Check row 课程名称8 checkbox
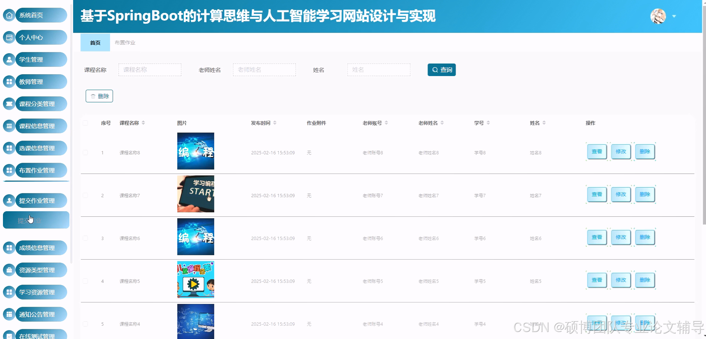Screen dimensions: 706x339 pos(85,153)
